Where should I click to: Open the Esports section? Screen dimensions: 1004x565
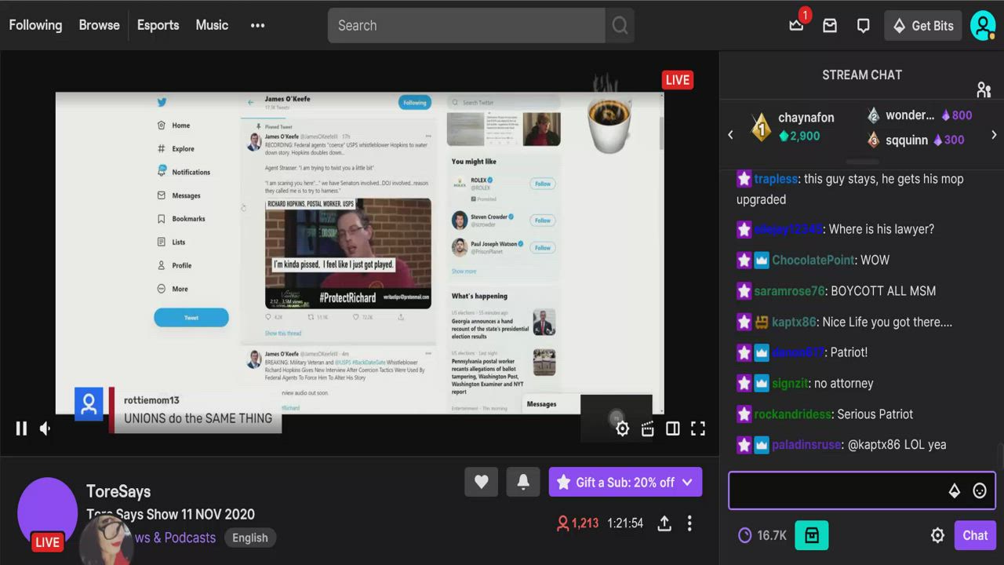pyautogui.click(x=158, y=25)
